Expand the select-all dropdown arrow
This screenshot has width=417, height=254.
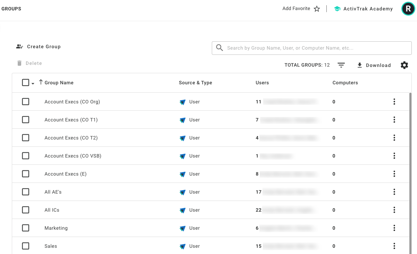[33, 84]
